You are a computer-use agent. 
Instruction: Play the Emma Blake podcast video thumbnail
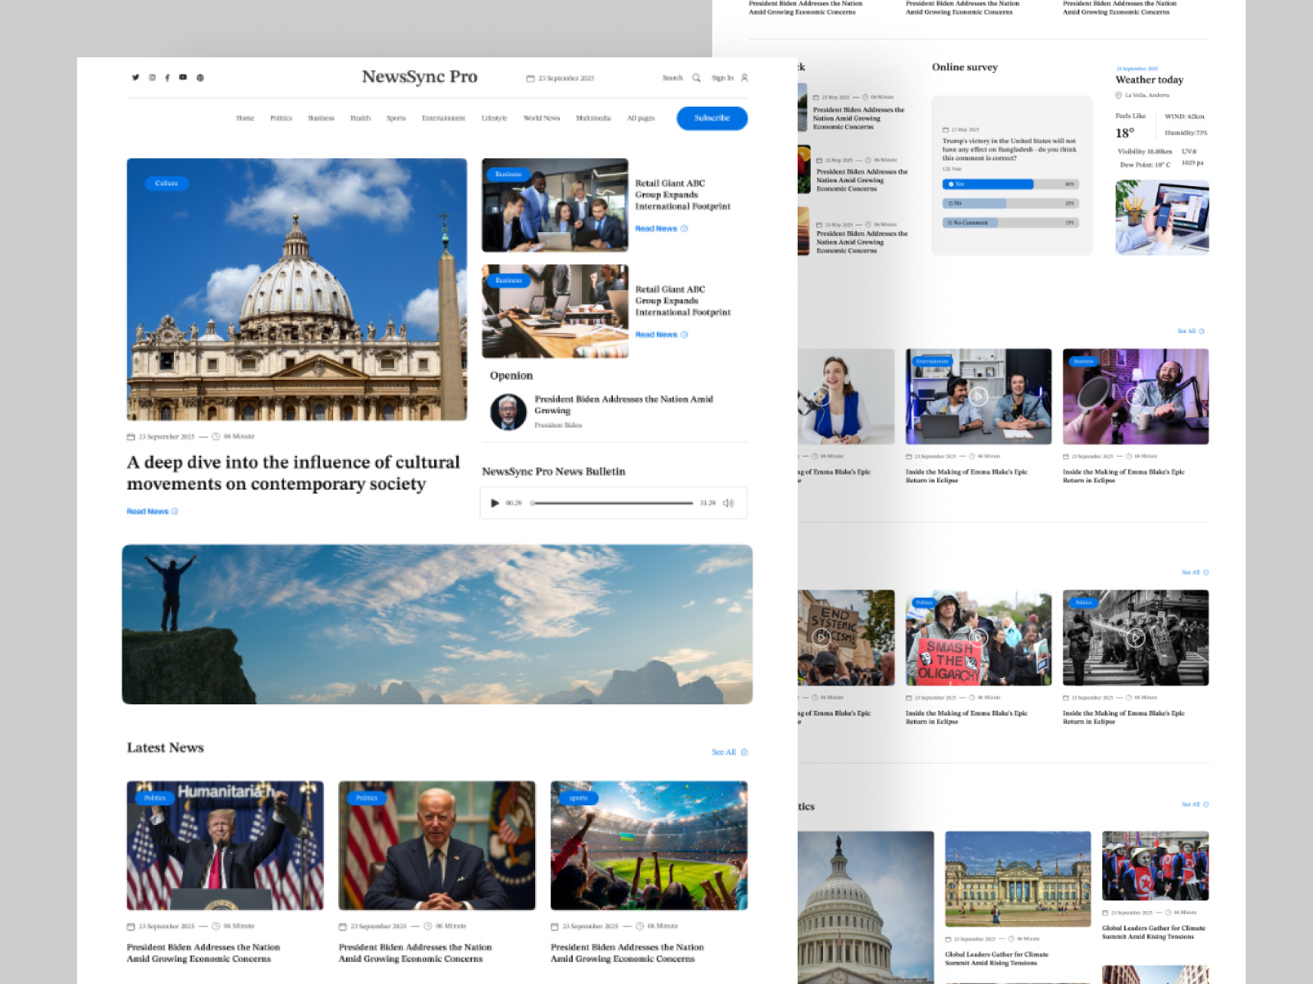978,395
